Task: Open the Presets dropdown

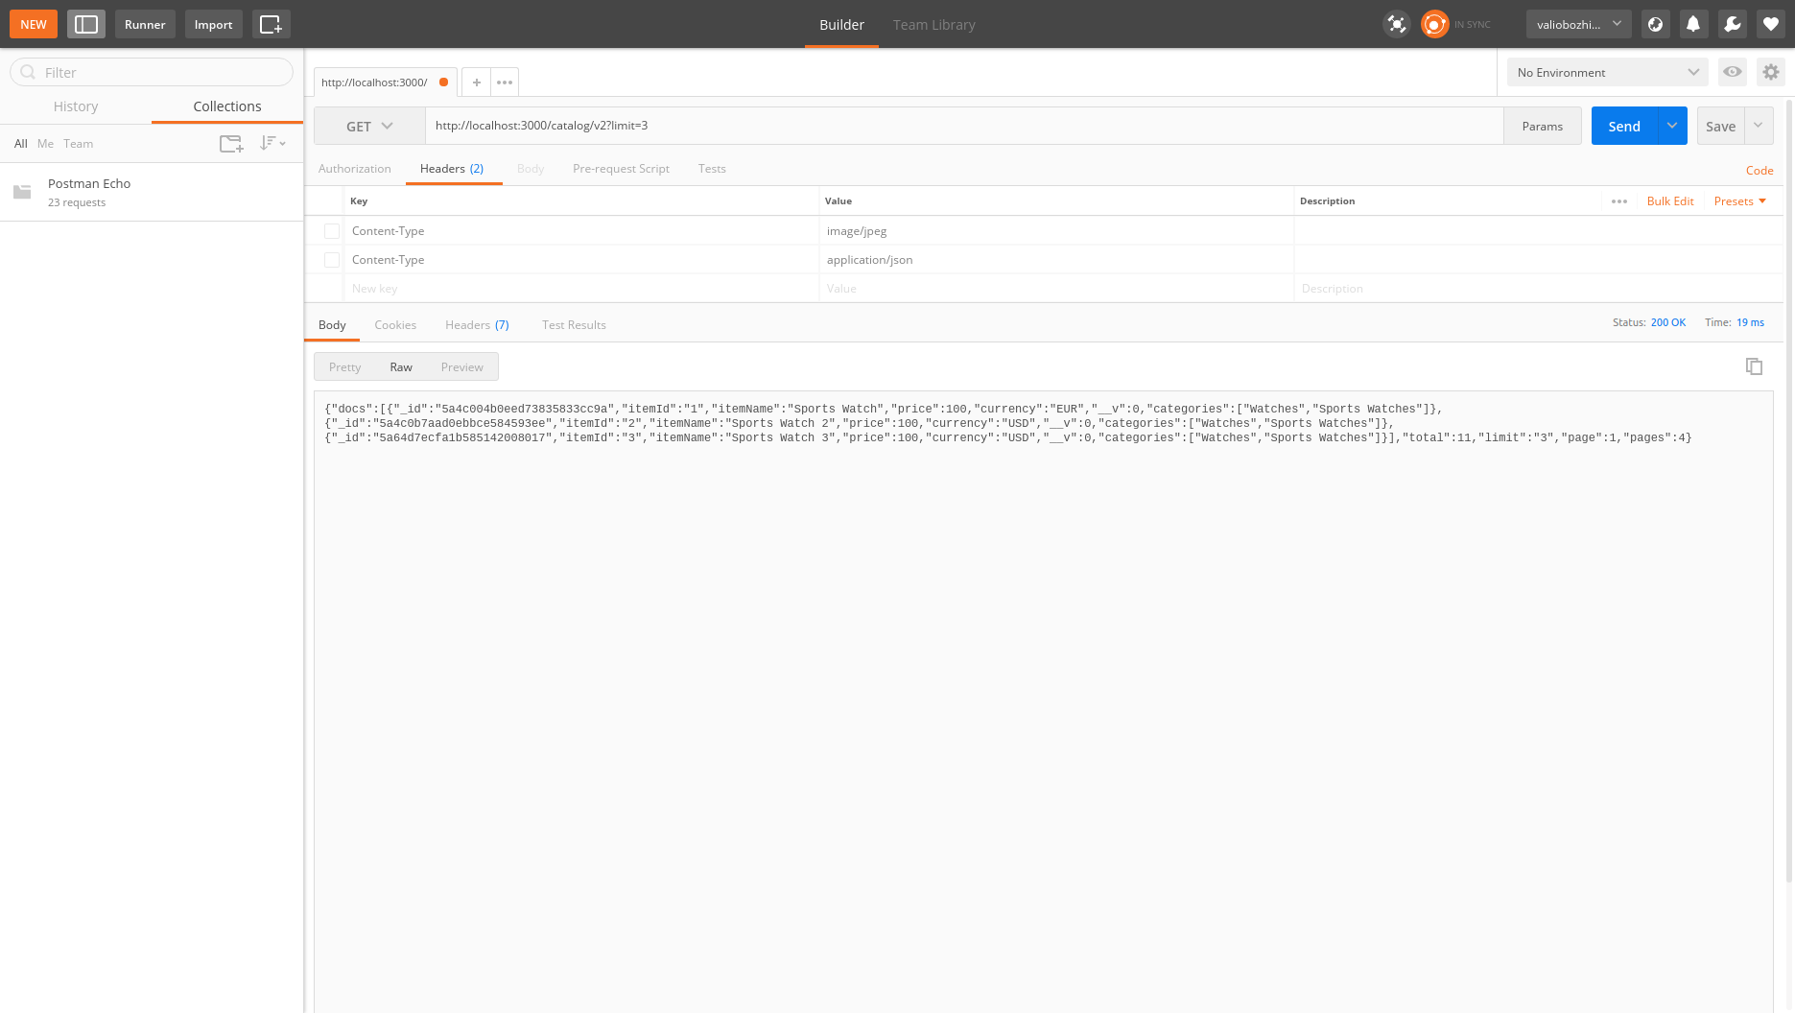Action: coord(1740,201)
